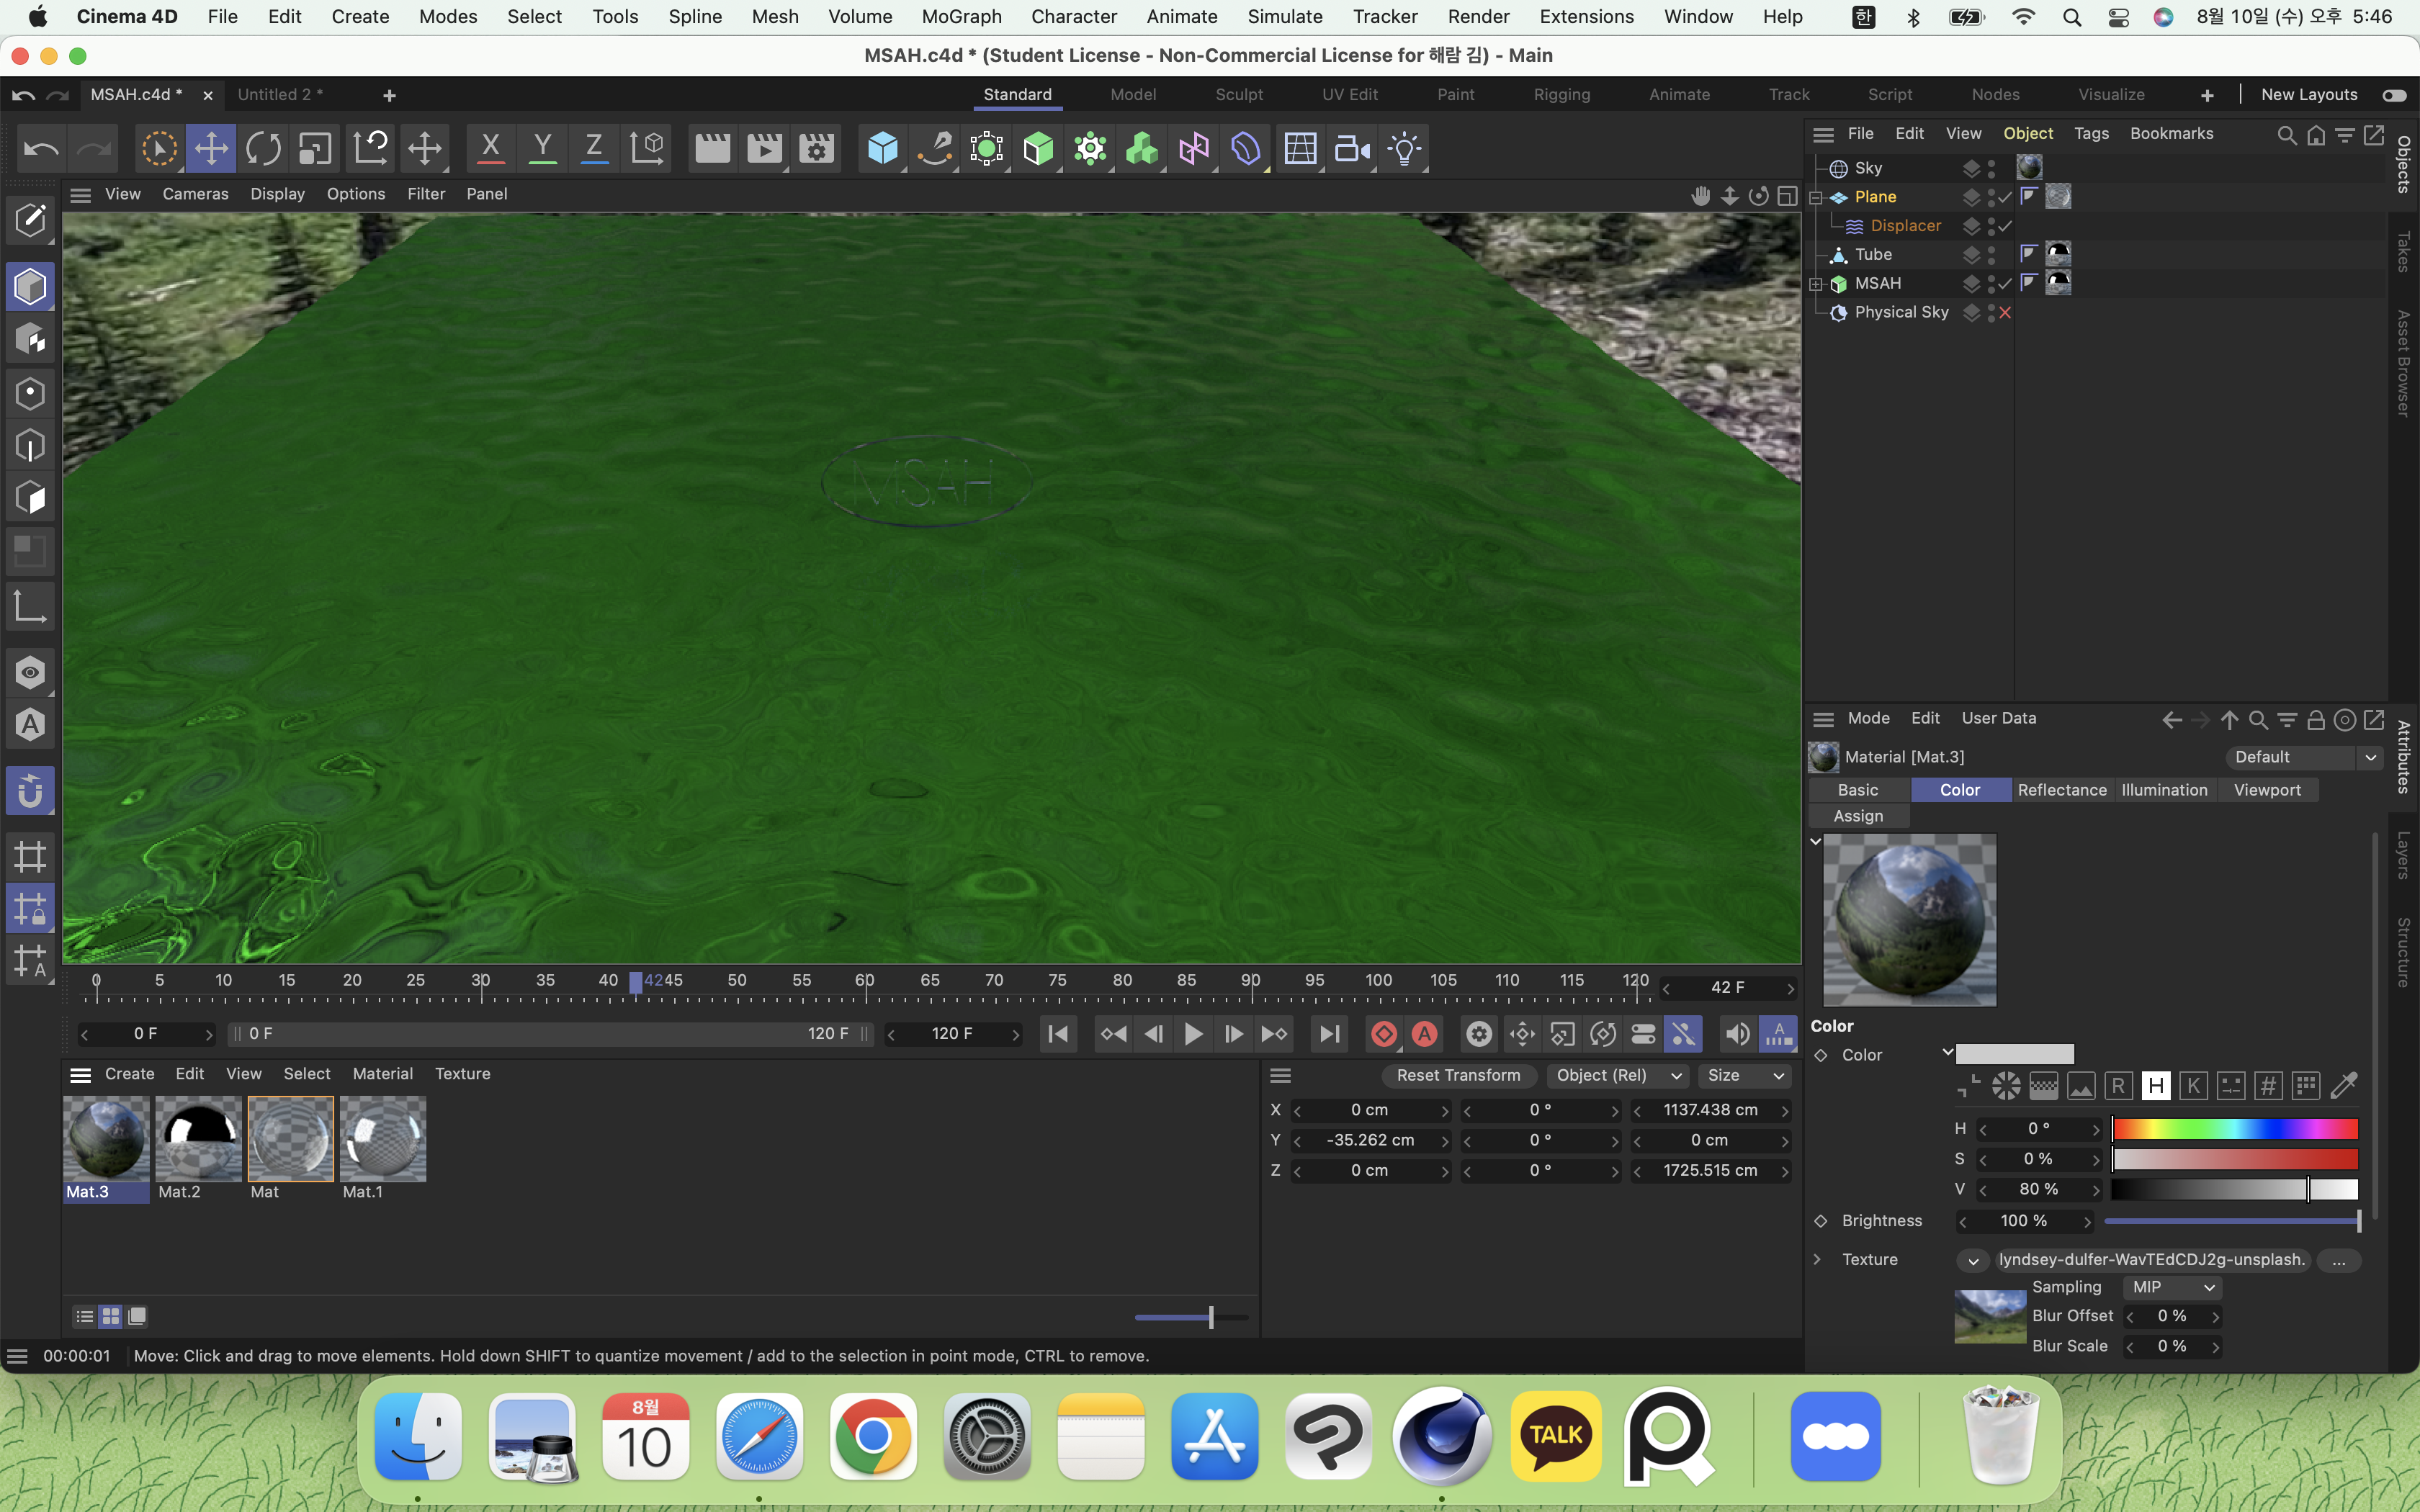Expand the Texture section arrow
This screenshot has height=1512, width=2420.
1817,1260
